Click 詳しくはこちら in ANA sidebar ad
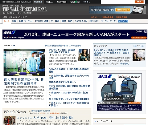 pos(134,103)
